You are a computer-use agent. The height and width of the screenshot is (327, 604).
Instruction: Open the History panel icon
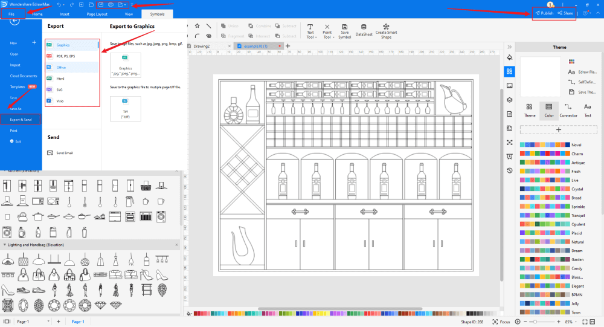509,170
